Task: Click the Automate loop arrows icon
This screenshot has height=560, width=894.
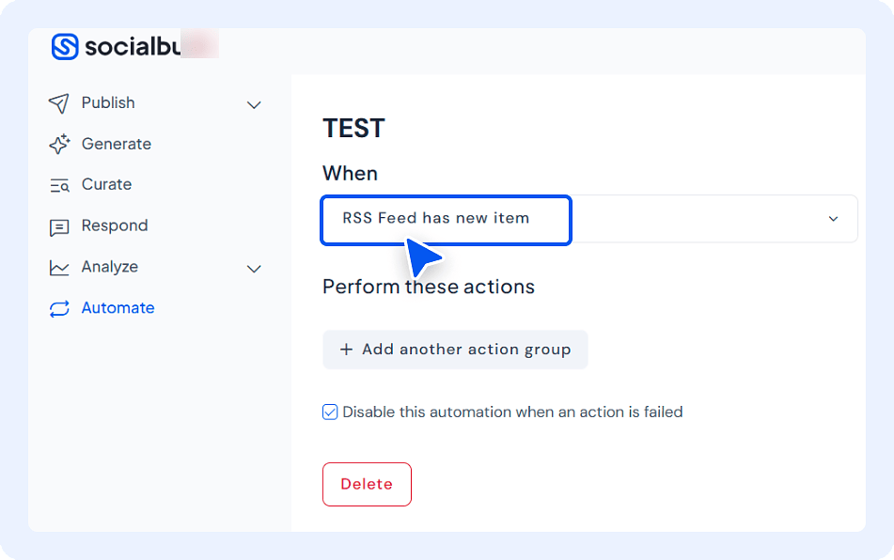Action: pos(59,309)
